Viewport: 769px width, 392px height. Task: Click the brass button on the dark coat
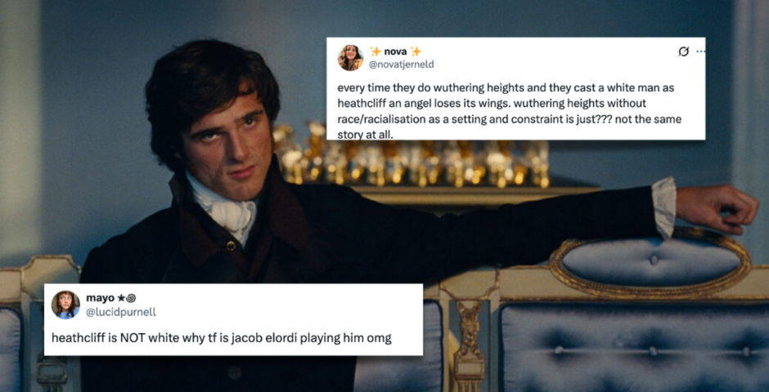coord(231,246)
